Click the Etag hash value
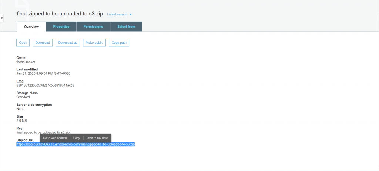379x171 pixels. 45,85
